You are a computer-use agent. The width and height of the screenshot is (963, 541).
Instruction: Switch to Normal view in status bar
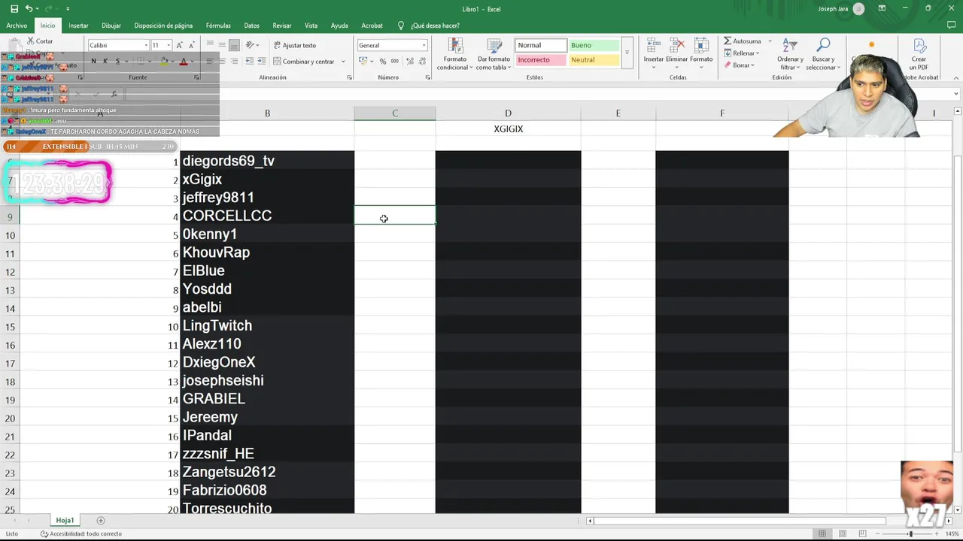pyautogui.click(x=822, y=533)
